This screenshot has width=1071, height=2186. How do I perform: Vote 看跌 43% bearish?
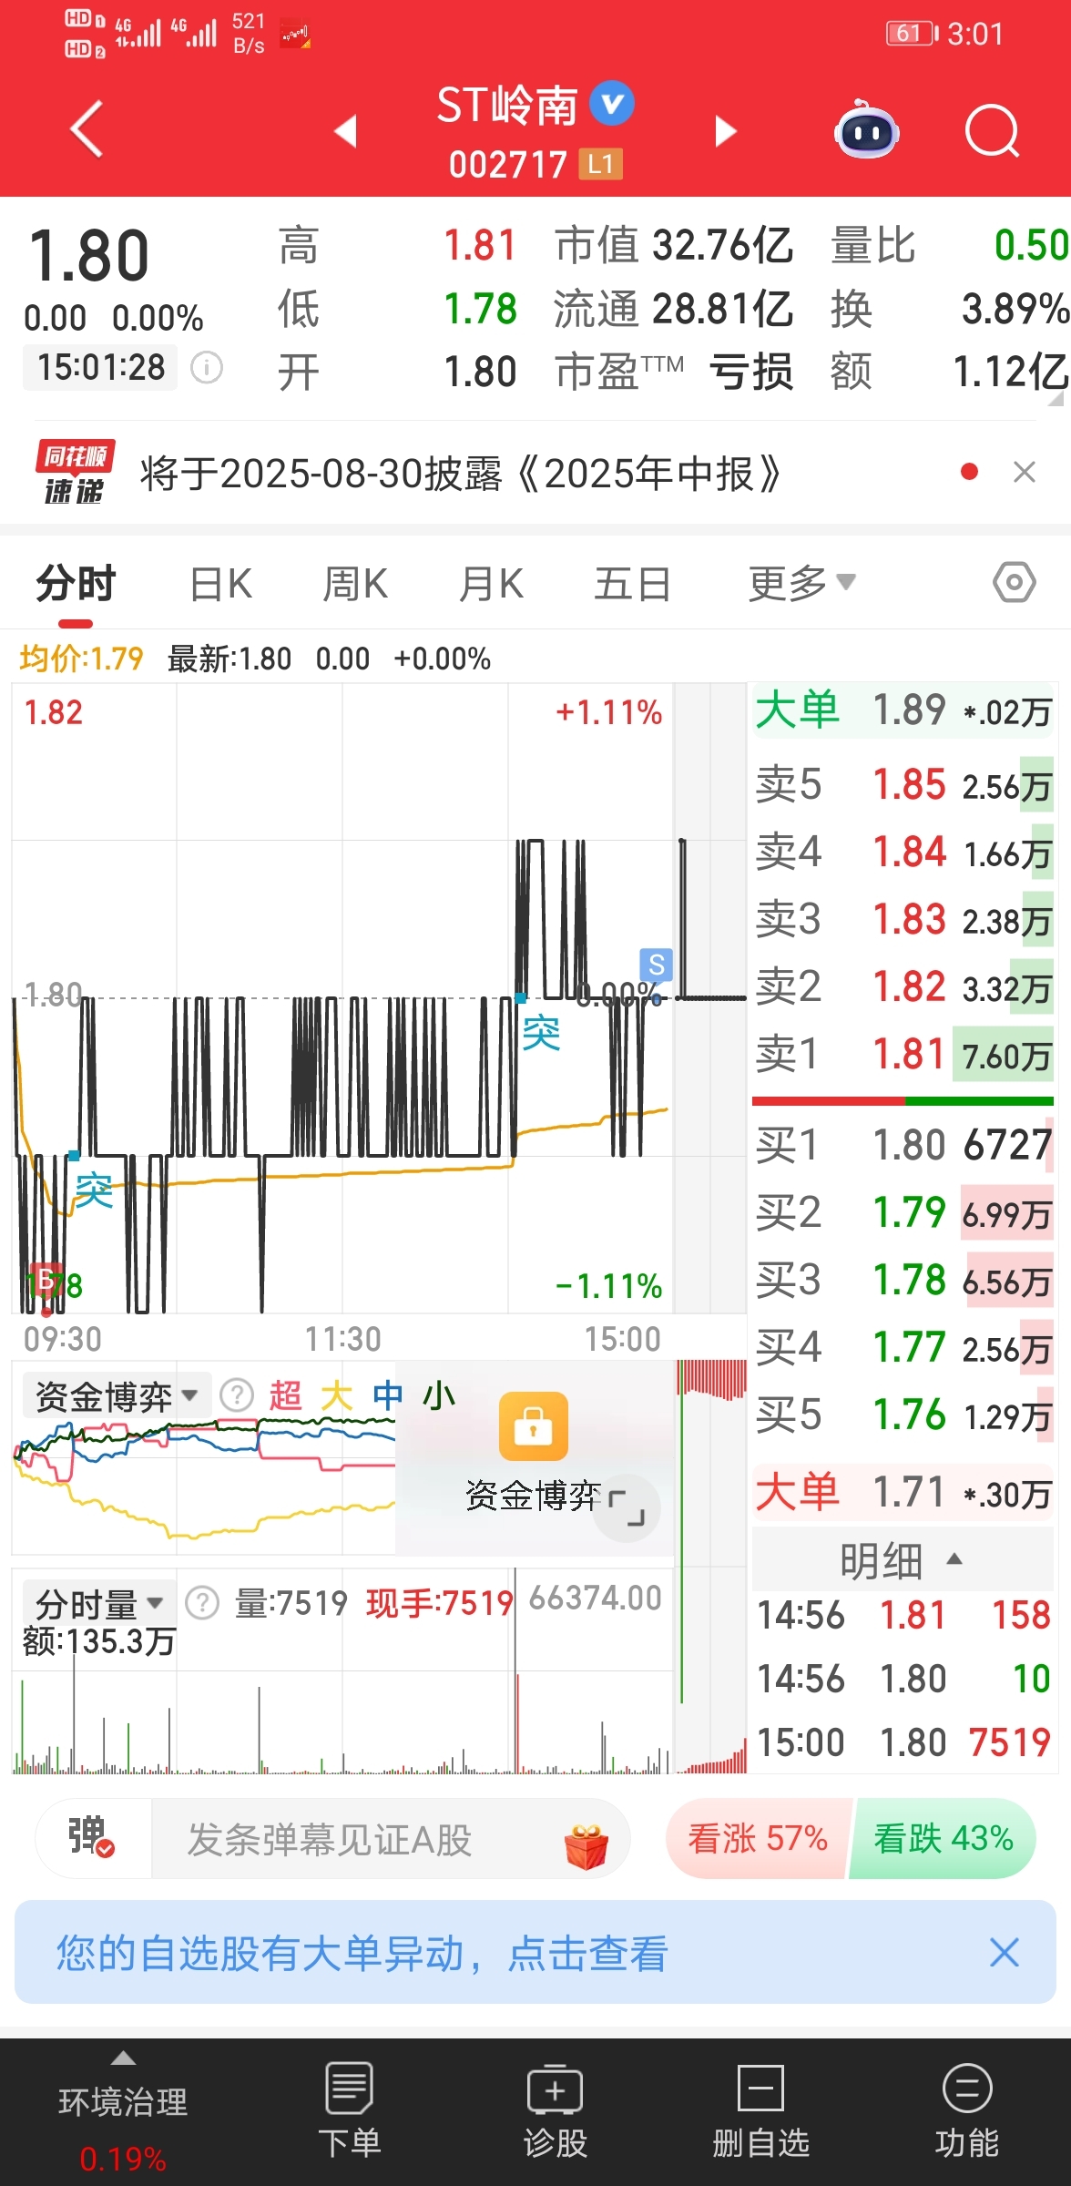[943, 1839]
